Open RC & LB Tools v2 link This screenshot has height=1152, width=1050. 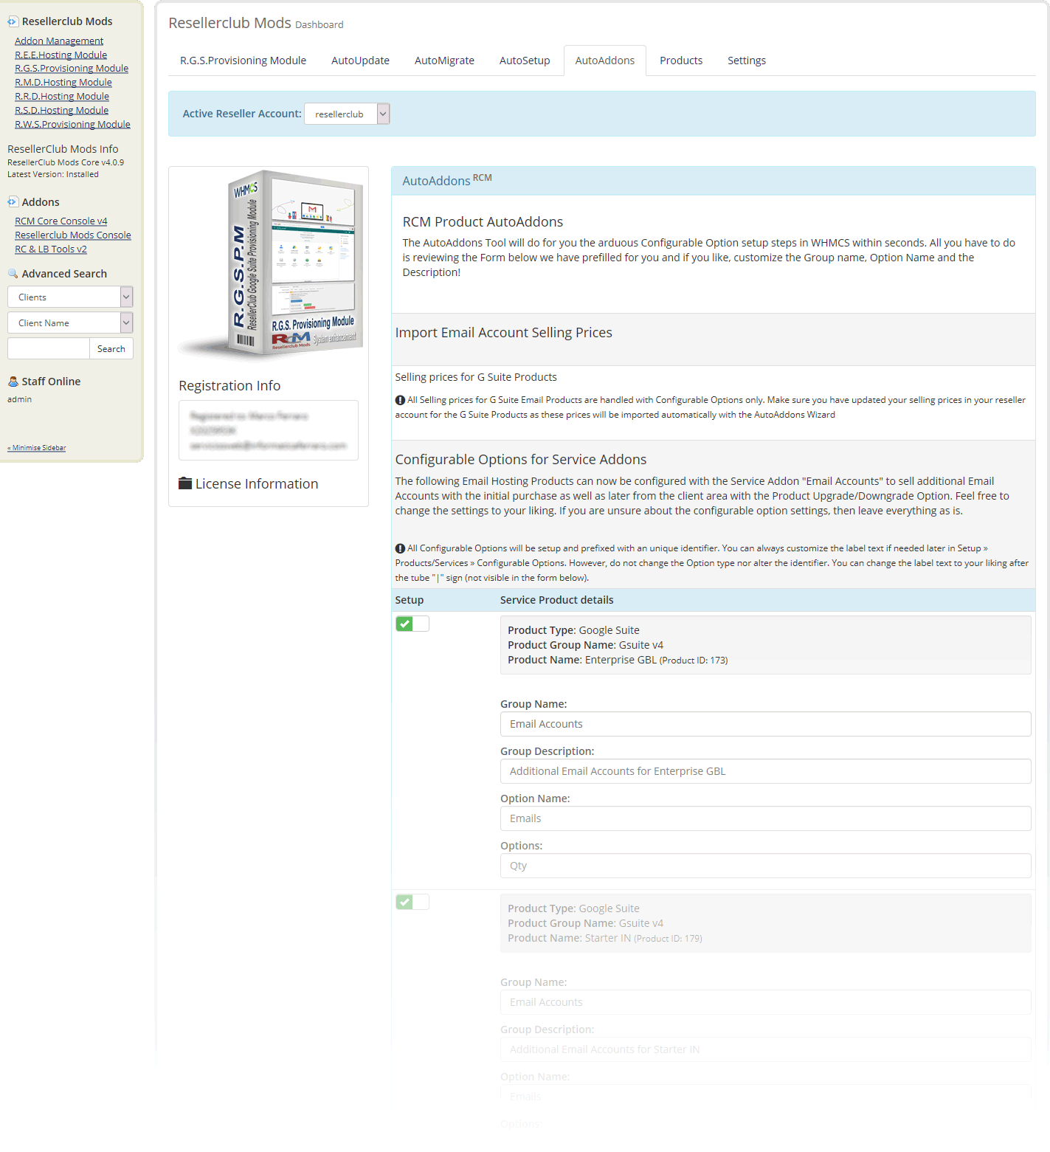tap(51, 249)
